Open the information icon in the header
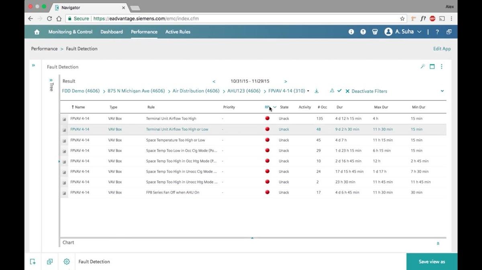Screen dimensions: 482x270 point(351,32)
